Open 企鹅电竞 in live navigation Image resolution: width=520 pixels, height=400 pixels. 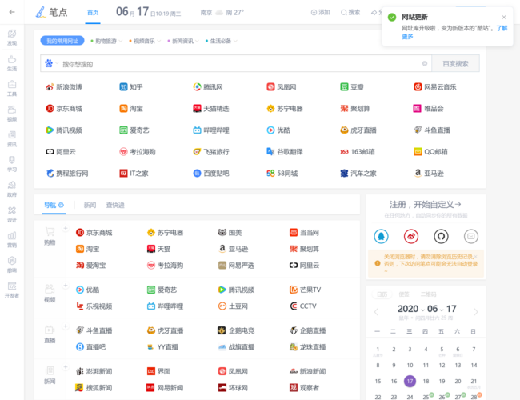click(236, 330)
